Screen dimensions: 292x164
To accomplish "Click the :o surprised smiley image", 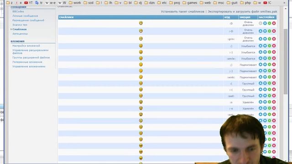I will [x=141, y=102].
